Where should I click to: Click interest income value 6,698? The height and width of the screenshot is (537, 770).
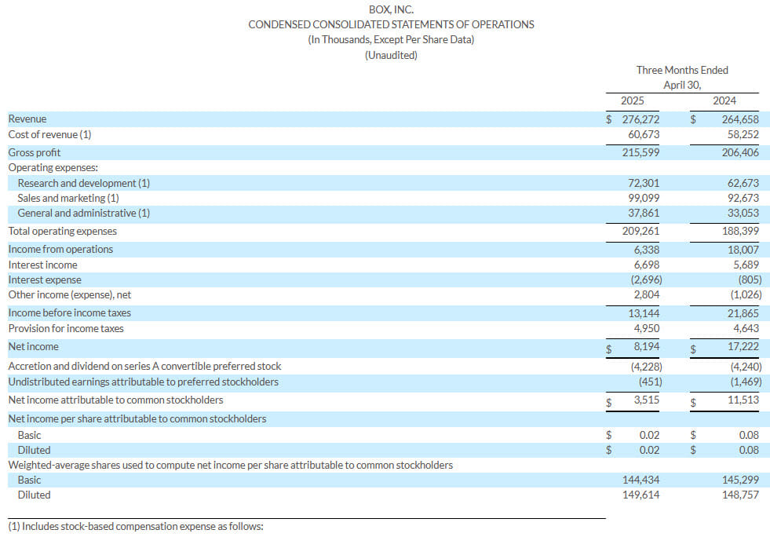pos(646,265)
